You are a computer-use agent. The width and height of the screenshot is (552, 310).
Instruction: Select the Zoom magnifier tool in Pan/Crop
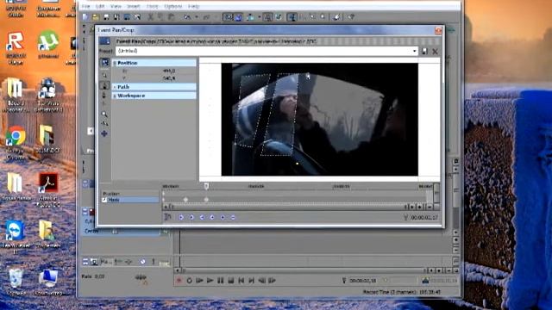[x=104, y=114]
